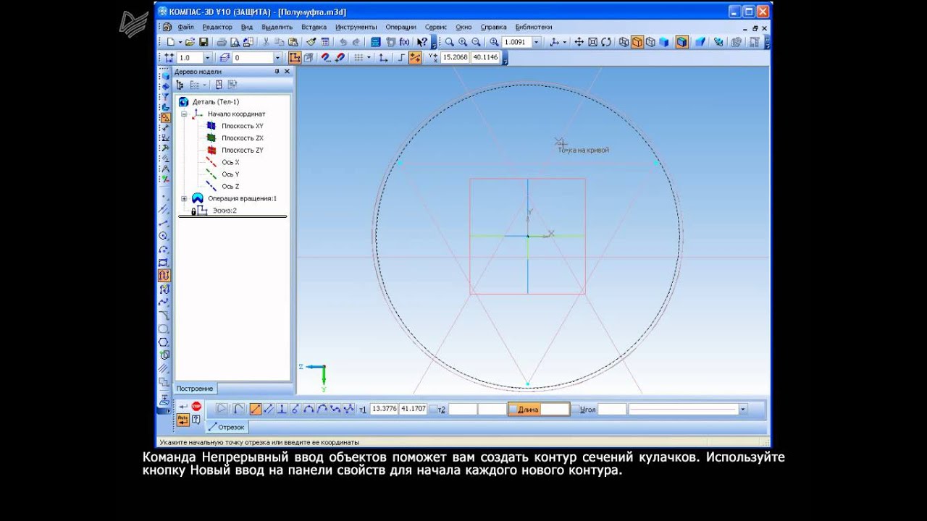Click the Rotate view icon

pyautogui.click(x=606, y=42)
